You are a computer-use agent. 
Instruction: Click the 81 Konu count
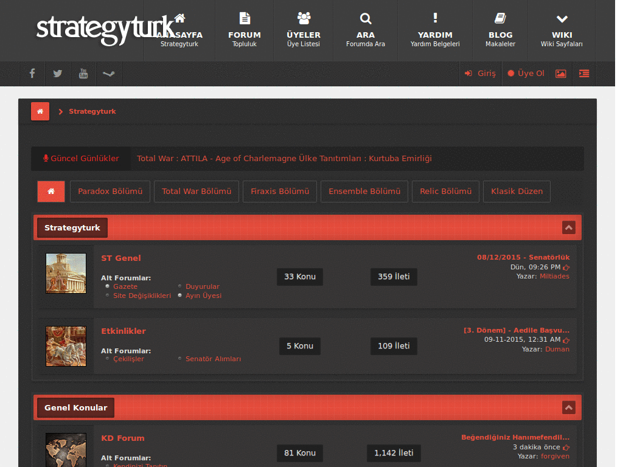(300, 453)
